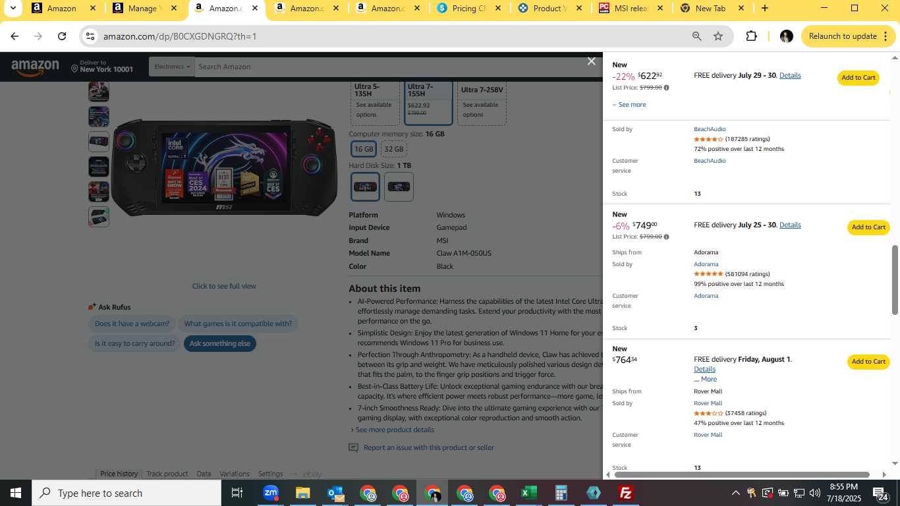
Task: Open the Chrome profile avatar
Action: click(x=786, y=36)
